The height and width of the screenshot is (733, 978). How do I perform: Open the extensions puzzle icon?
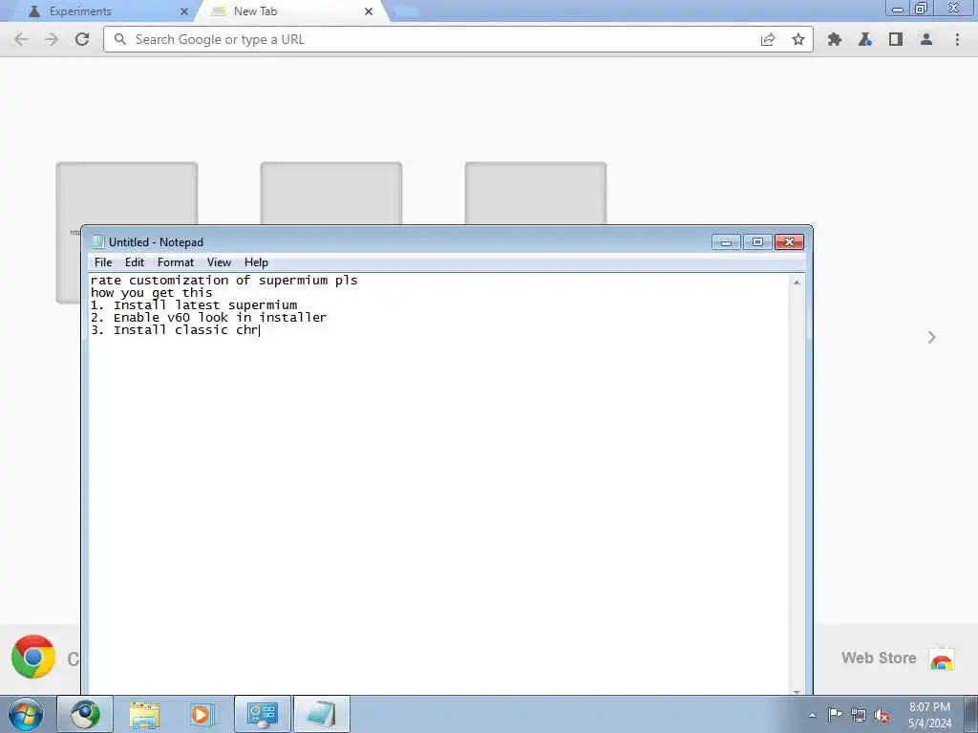click(834, 39)
